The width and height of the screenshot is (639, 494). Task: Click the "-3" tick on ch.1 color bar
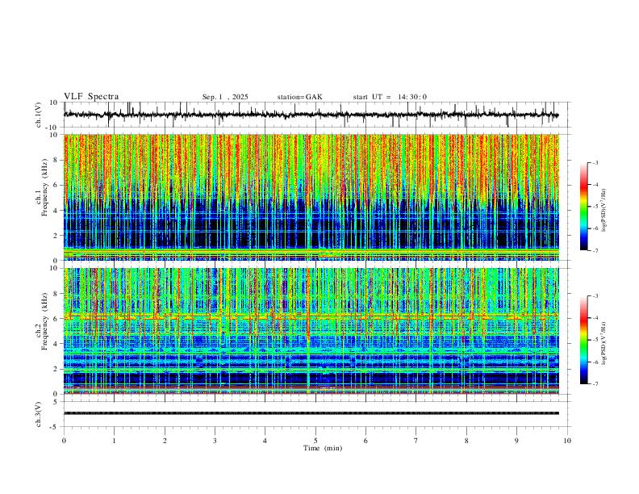pos(595,162)
